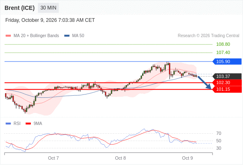Screen dimensions: 243x165
Task: Click the "MA 20 + Bollinger Bands" legend label
Action: coord(36,36)
